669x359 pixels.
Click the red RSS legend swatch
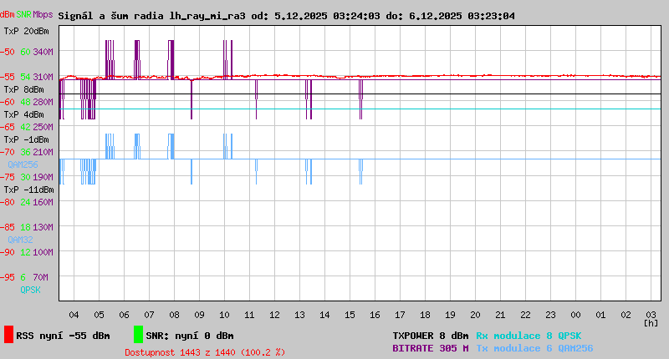[8, 335]
